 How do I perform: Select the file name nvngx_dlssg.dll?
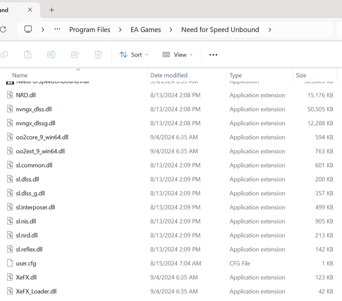pyautogui.click(x=36, y=123)
